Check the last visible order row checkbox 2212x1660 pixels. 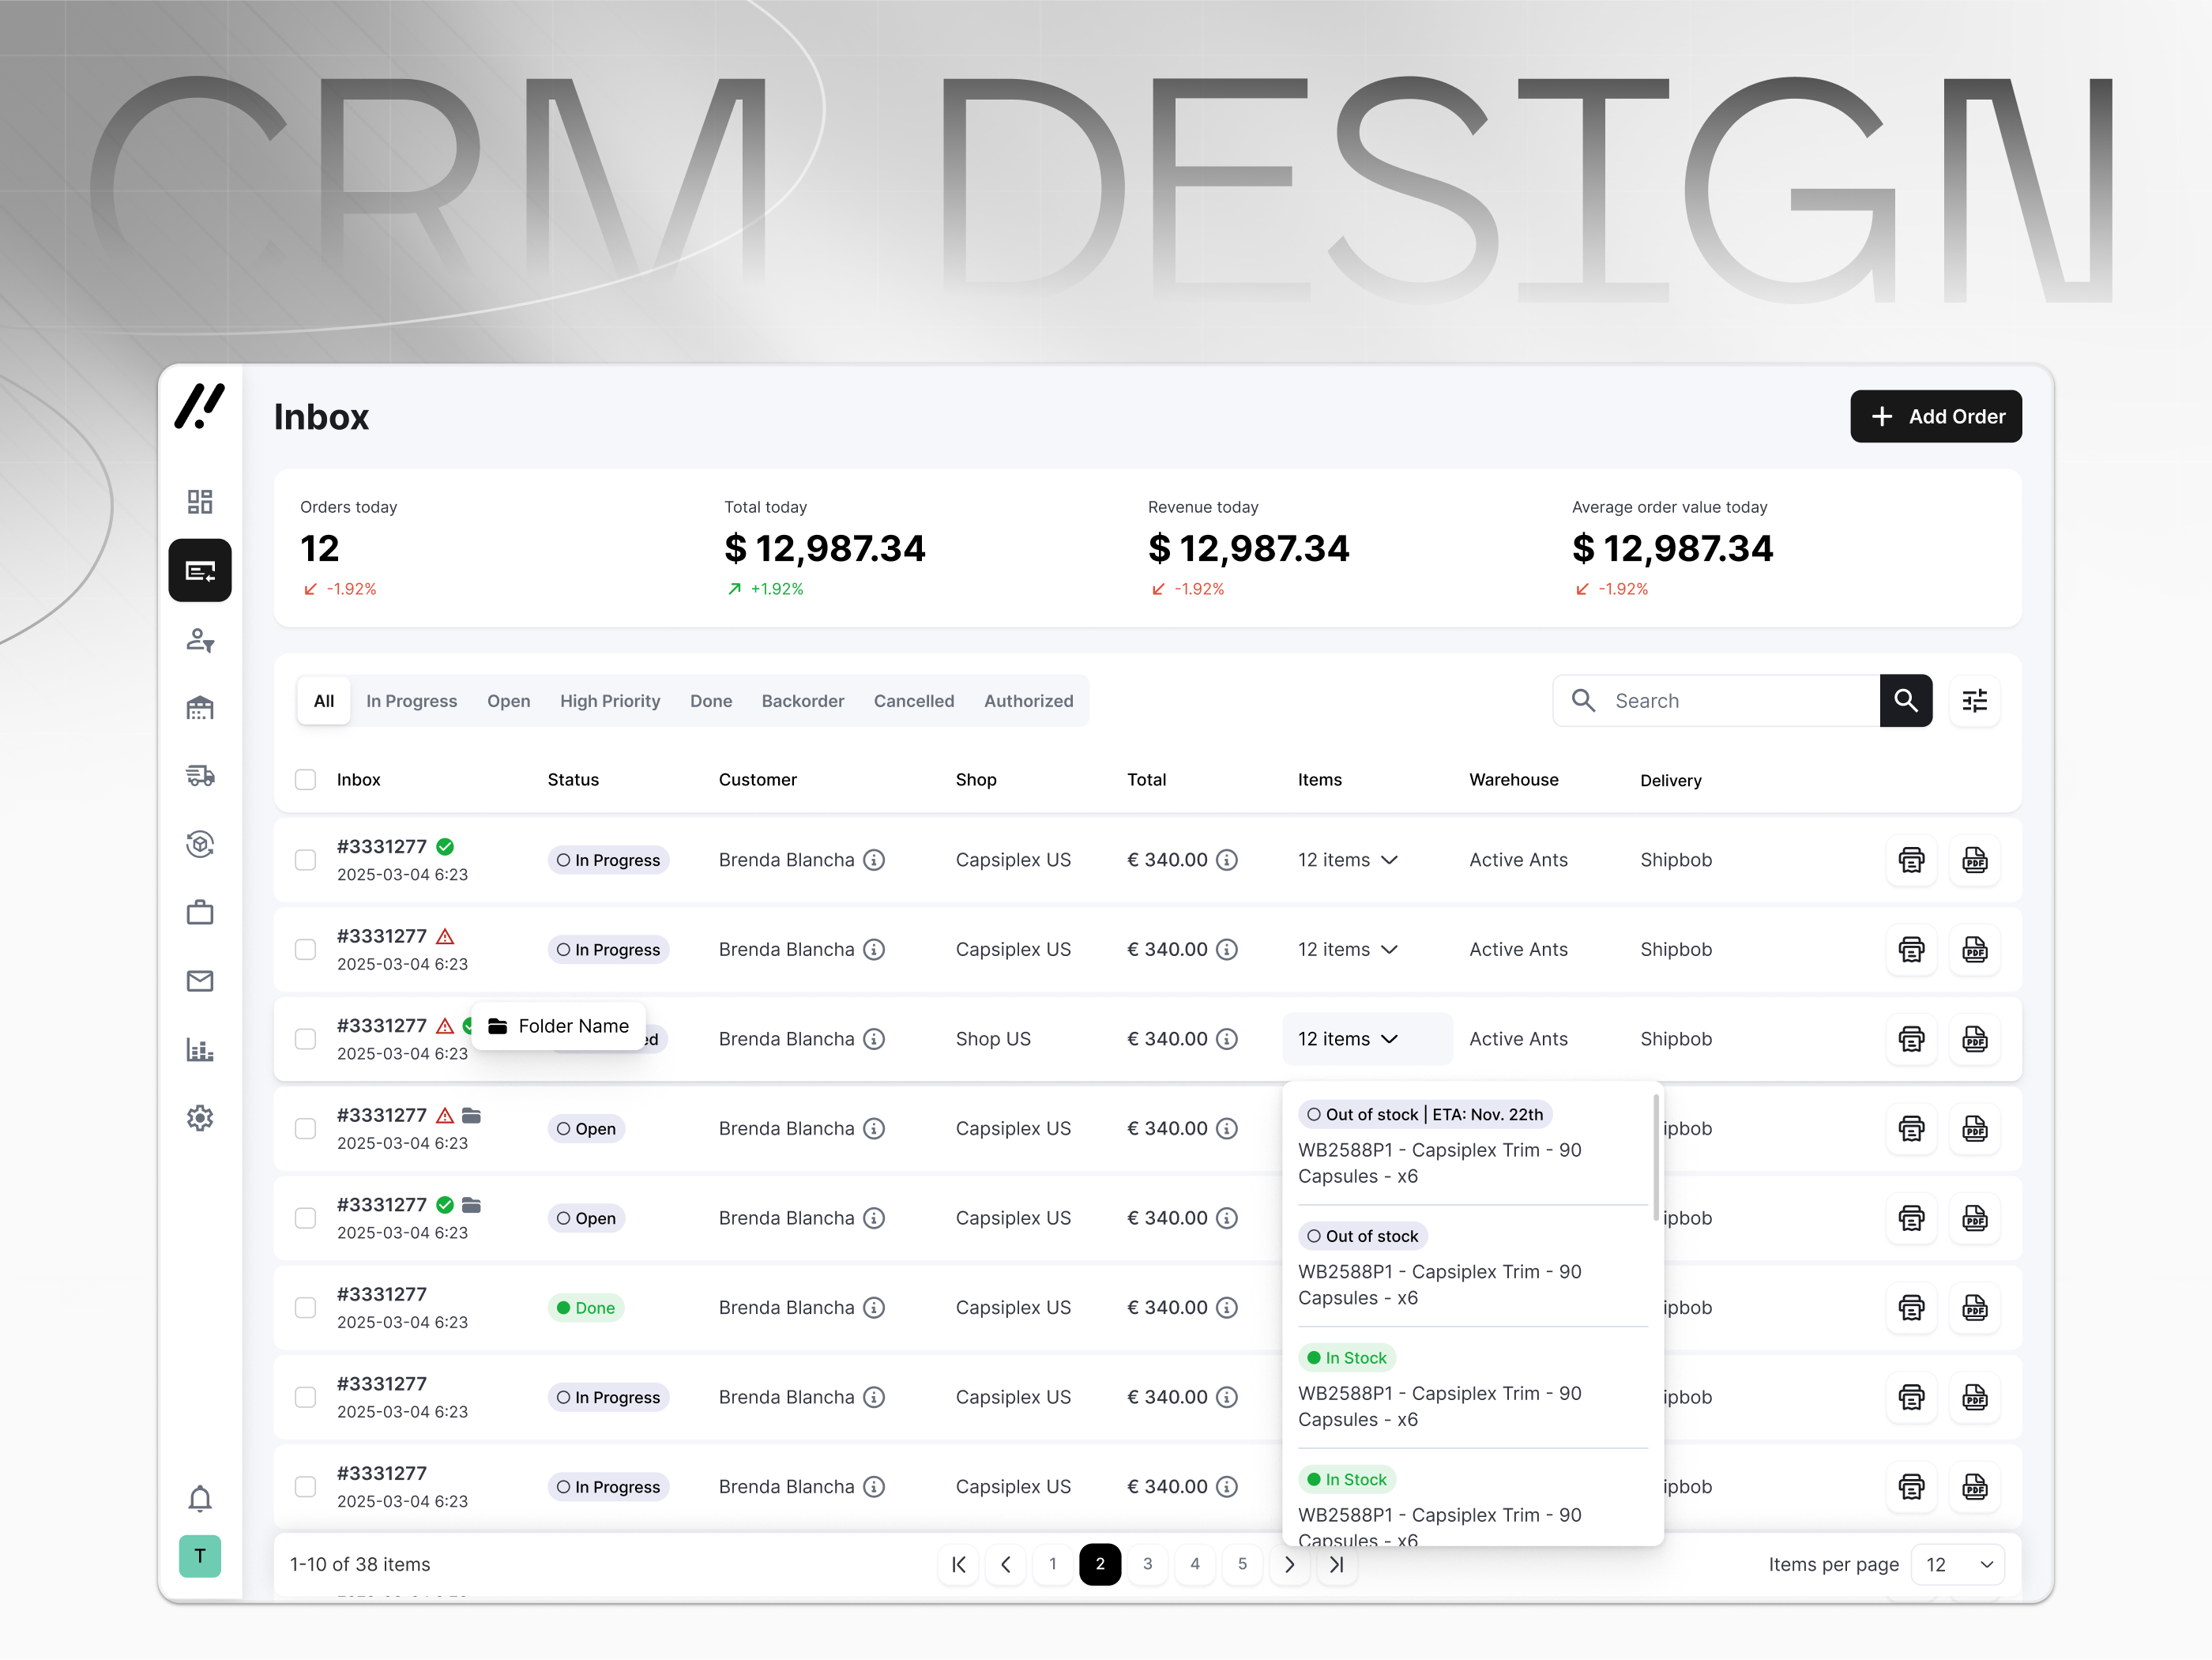click(x=306, y=1488)
